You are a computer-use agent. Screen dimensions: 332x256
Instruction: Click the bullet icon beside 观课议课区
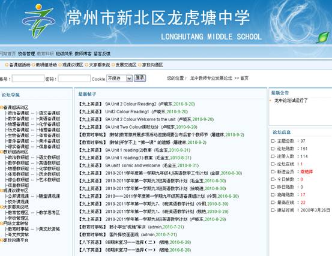point(60,65)
